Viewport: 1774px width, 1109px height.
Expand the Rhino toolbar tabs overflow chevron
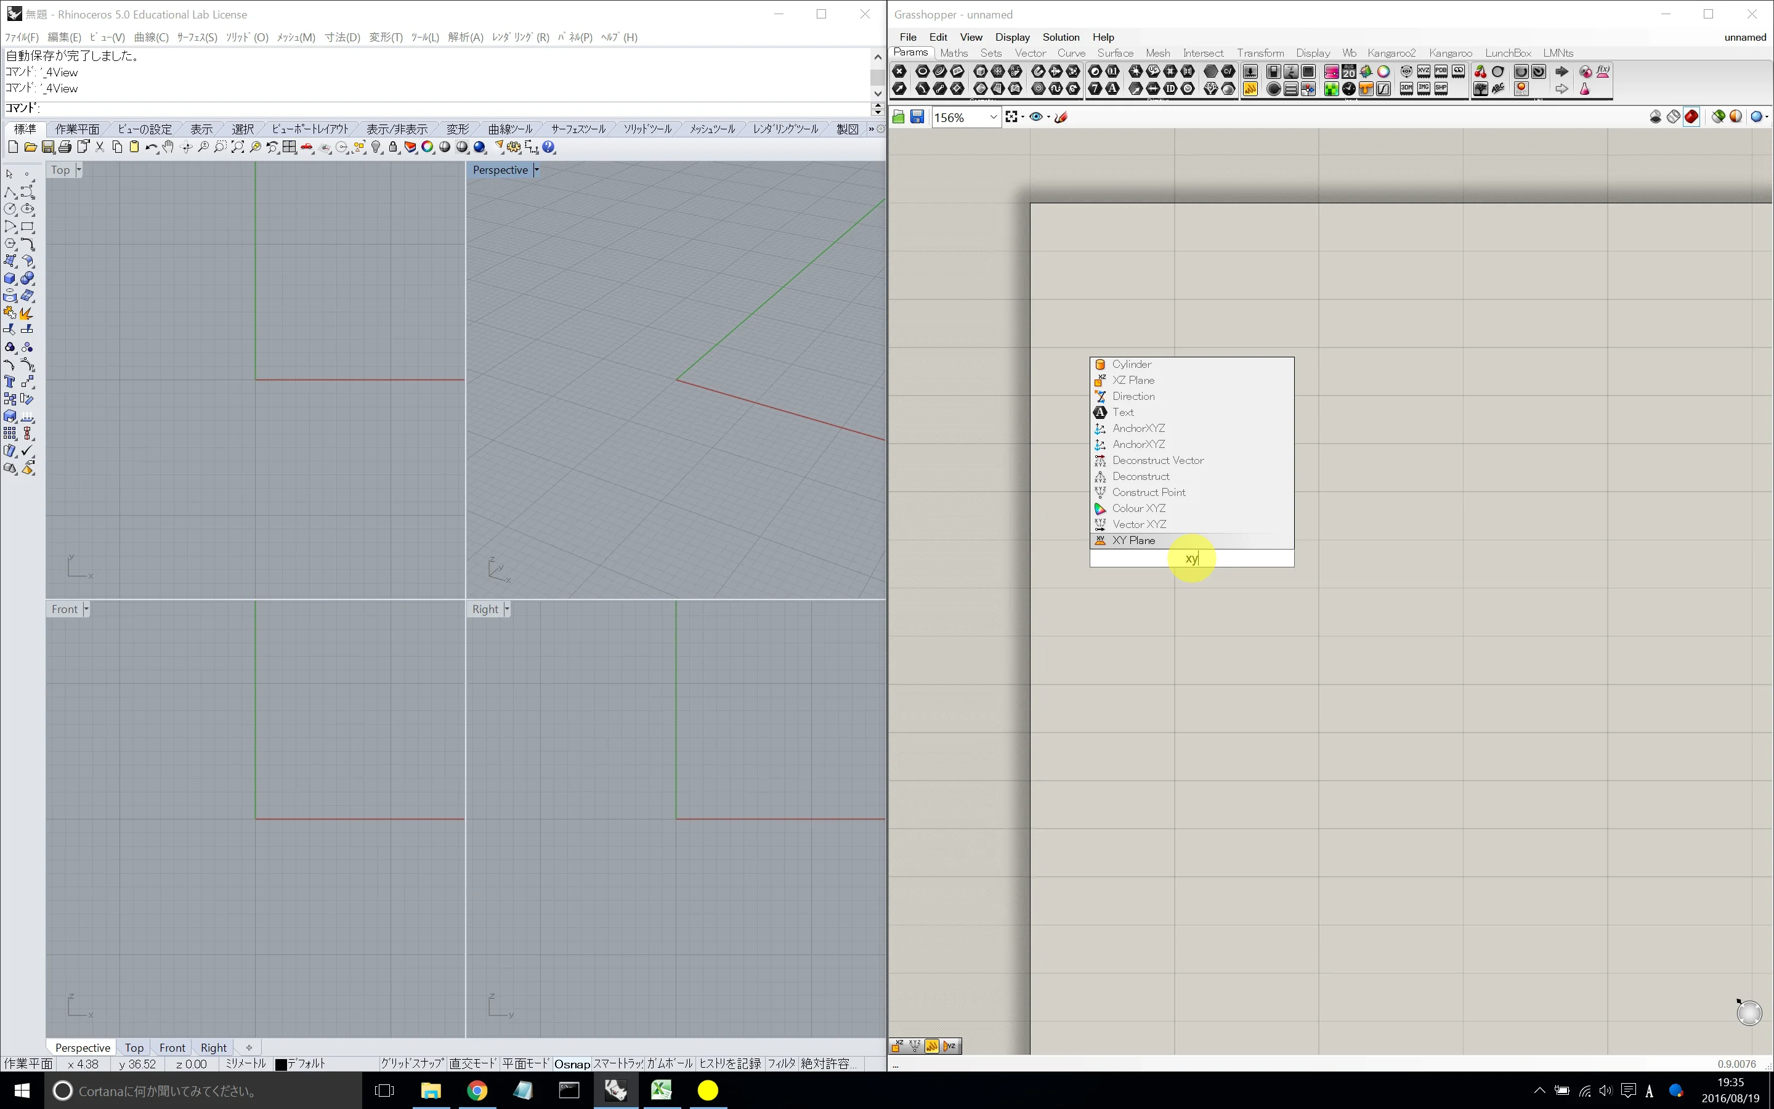[871, 129]
